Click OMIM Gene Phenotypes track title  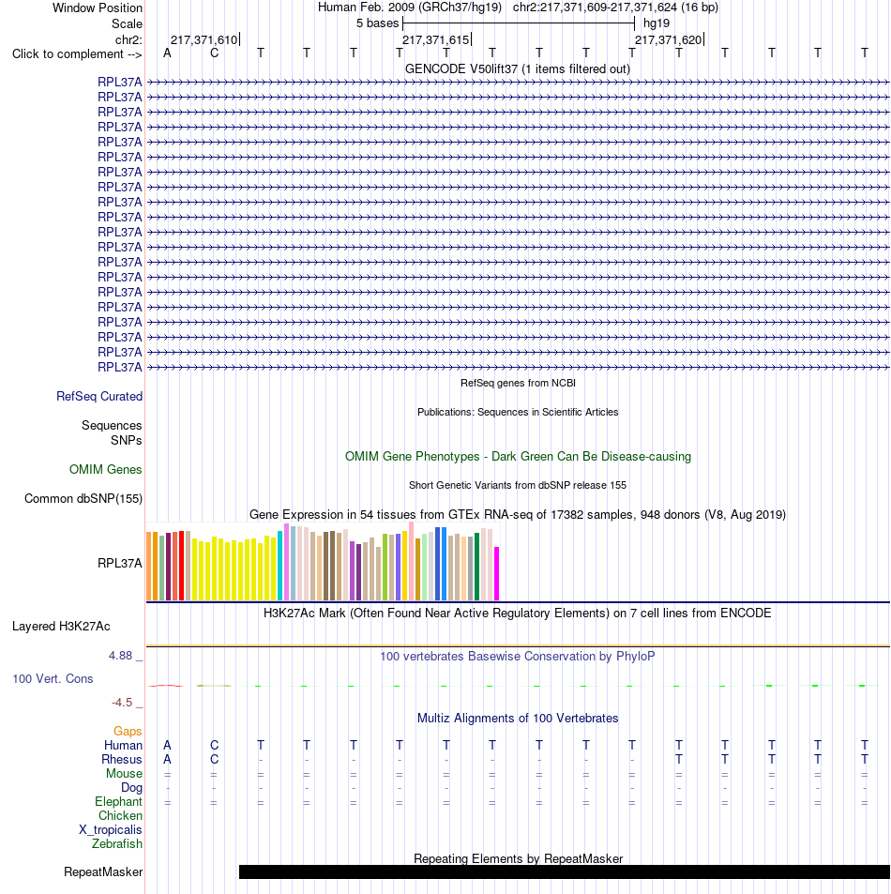[x=518, y=457]
